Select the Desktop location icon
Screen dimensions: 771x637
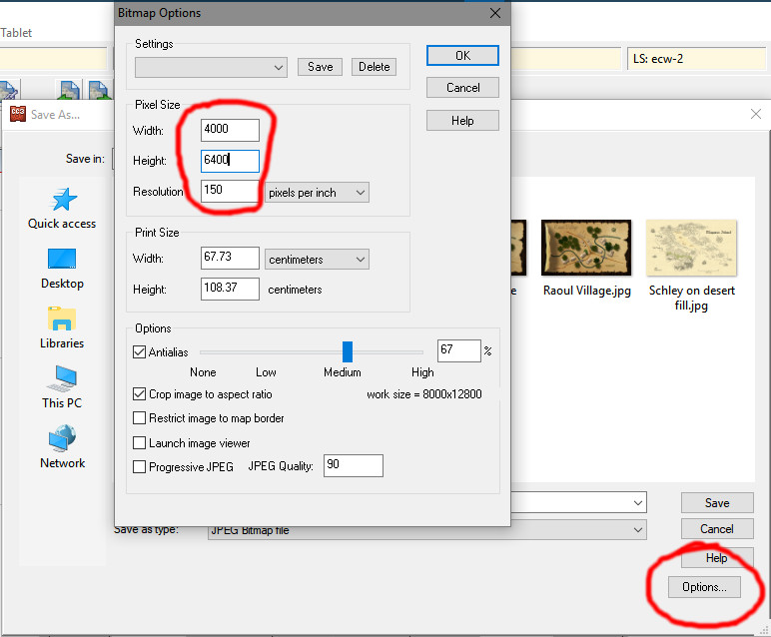coord(62,262)
